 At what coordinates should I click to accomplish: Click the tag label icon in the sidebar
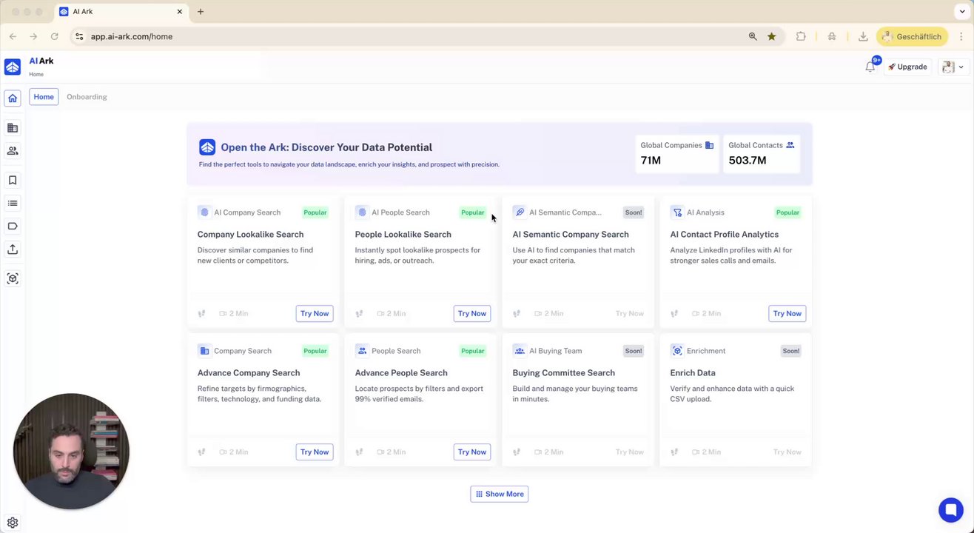[13, 227]
